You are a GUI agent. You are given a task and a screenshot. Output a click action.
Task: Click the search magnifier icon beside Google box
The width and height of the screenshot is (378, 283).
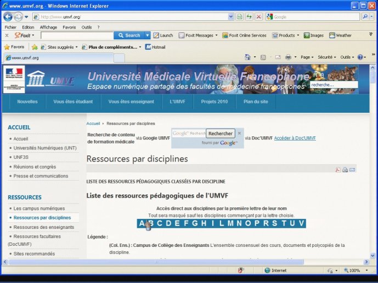tap(365, 16)
